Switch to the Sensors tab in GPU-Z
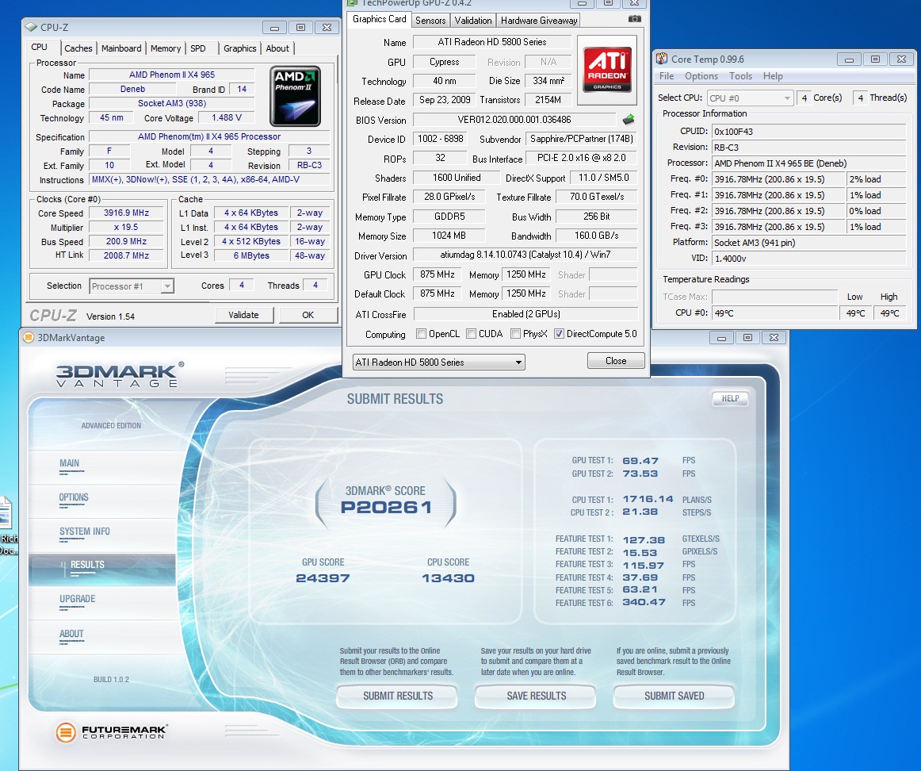 [x=430, y=20]
